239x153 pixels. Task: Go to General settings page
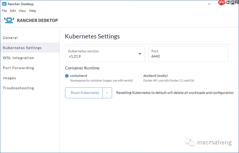(10, 38)
